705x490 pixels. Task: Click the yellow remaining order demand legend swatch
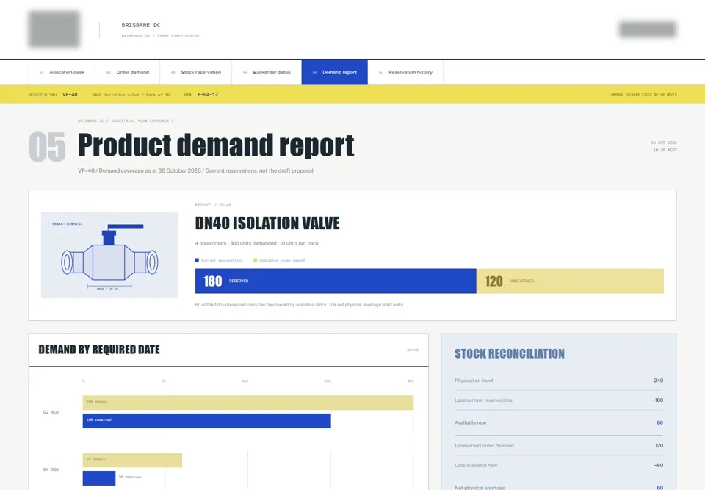(x=256, y=260)
